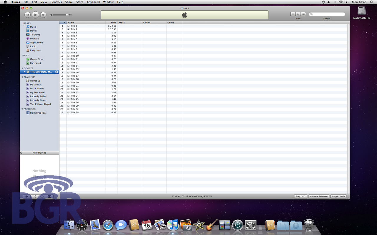Select Radio in the library sidebar
Image resolution: width=377 pixels, height=235 pixels.
(x=33, y=46)
